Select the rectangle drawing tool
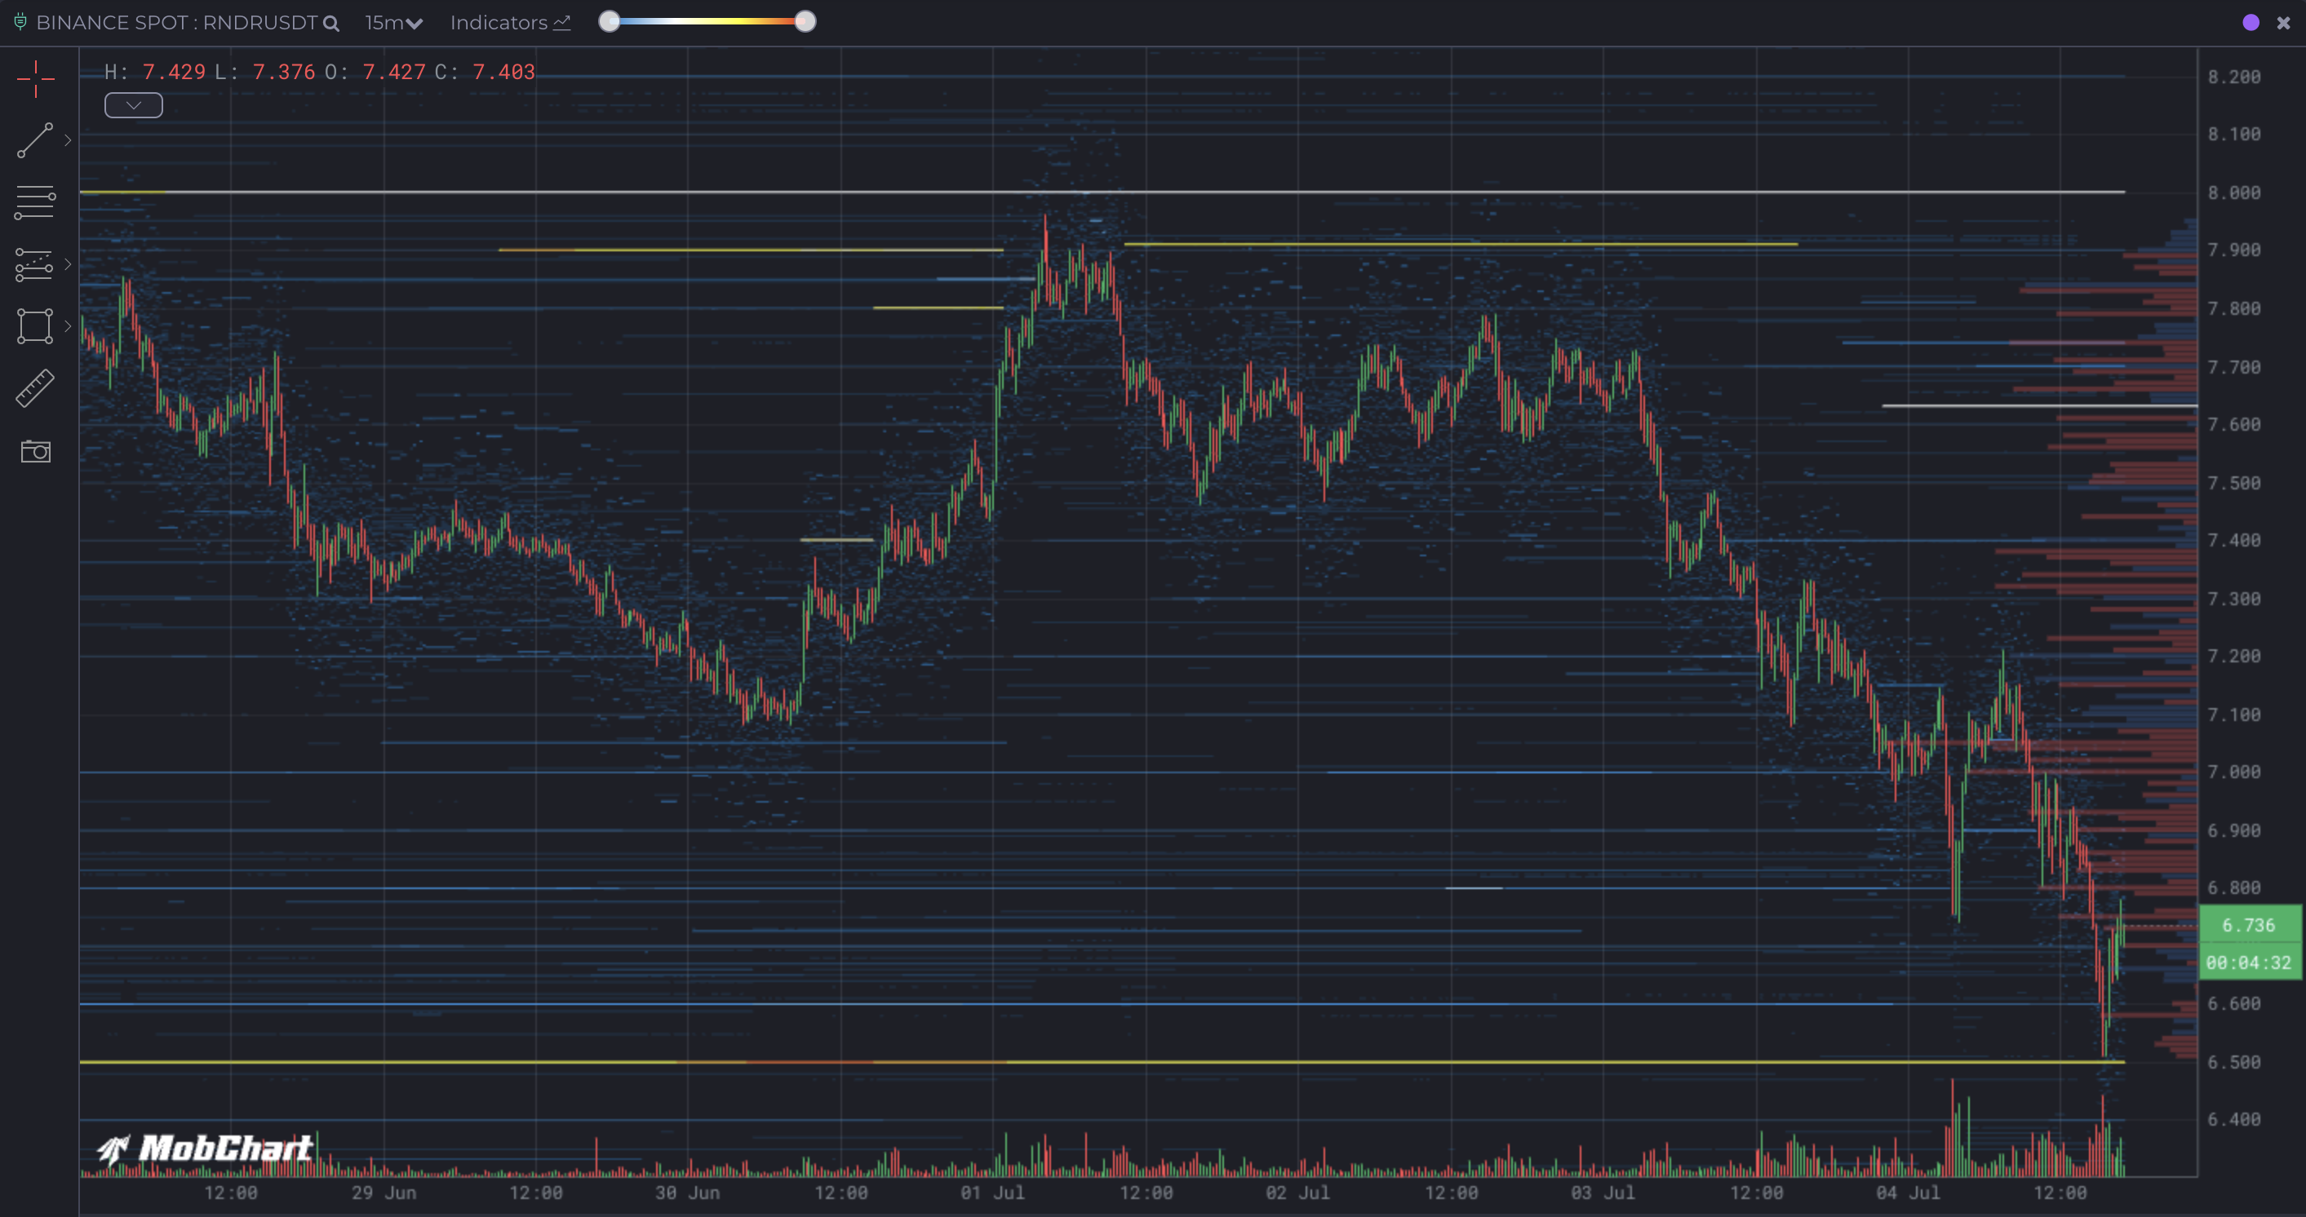 point(34,325)
